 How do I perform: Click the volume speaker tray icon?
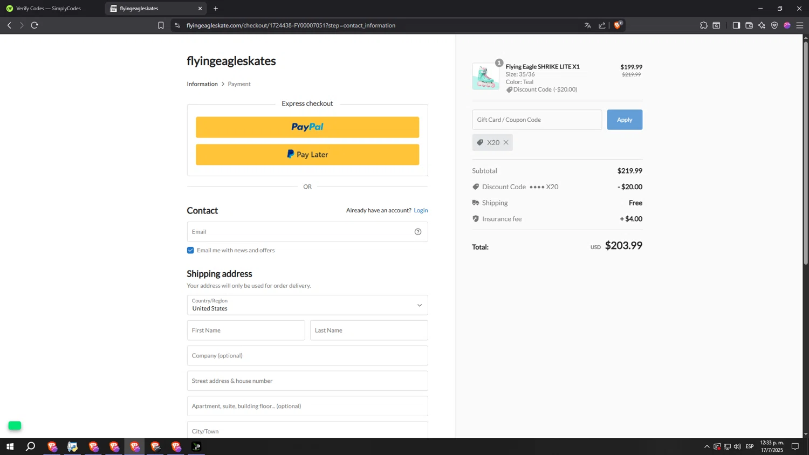pos(737,446)
